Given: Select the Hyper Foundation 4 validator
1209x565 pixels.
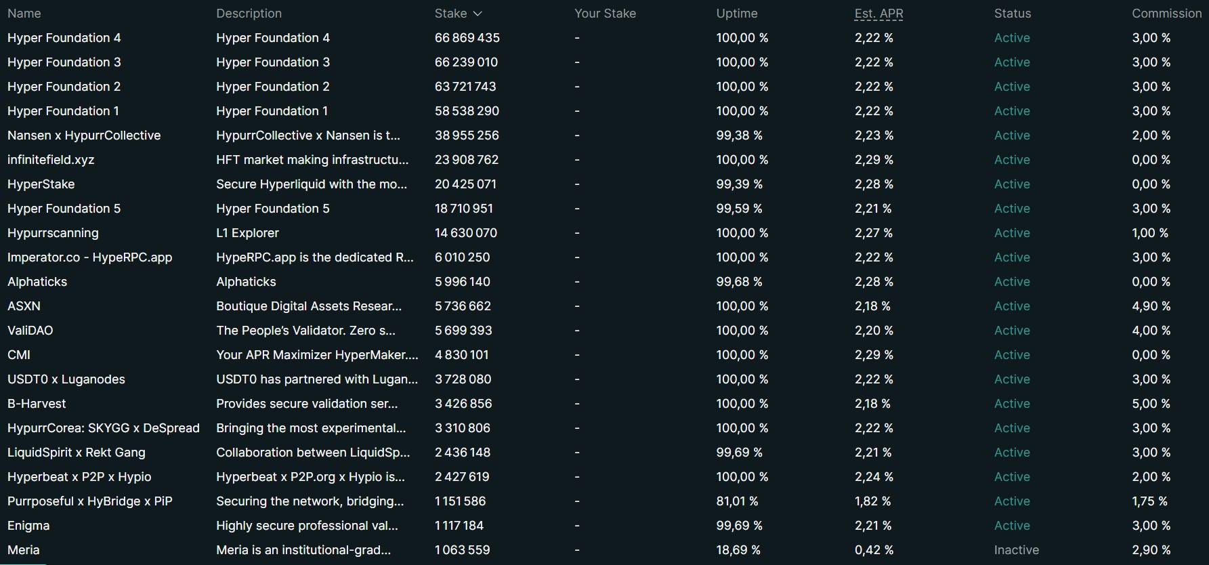Looking at the screenshot, I should 64,38.
